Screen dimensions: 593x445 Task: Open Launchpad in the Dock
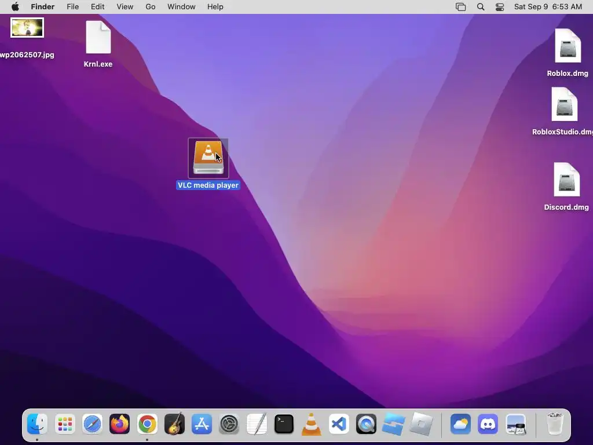(x=65, y=424)
